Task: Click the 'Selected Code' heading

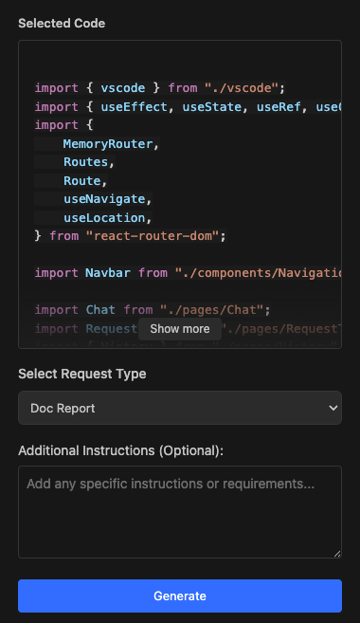Action: point(62,24)
